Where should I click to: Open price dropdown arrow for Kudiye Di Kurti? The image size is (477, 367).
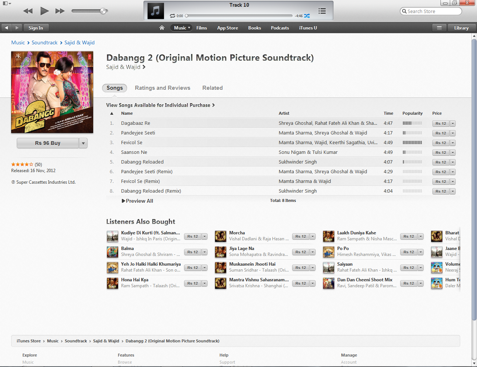tap(205, 236)
